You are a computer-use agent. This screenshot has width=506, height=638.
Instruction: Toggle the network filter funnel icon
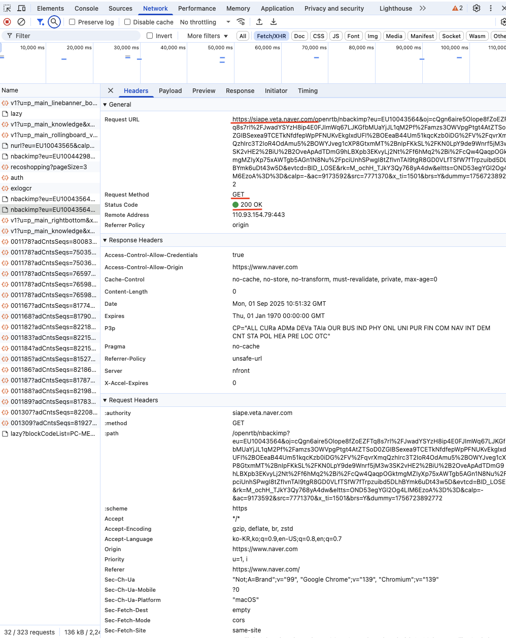(40, 22)
